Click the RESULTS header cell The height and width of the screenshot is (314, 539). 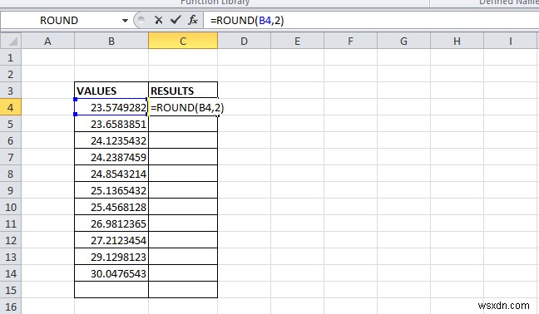(183, 91)
